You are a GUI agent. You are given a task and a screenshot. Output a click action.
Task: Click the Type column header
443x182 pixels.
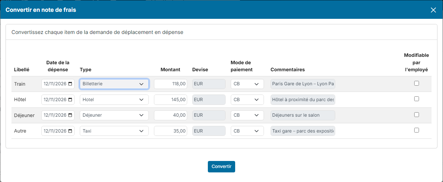[x=86, y=69]
